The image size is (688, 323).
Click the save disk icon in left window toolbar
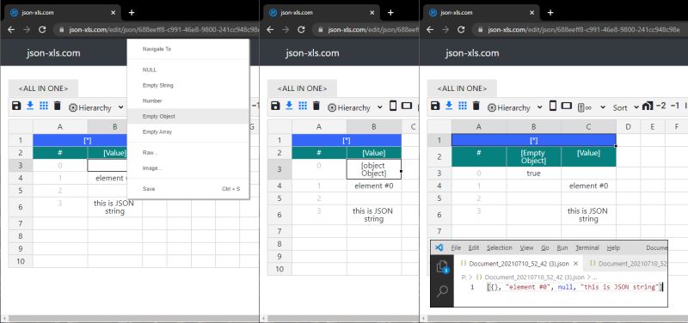tap(16, 106)
